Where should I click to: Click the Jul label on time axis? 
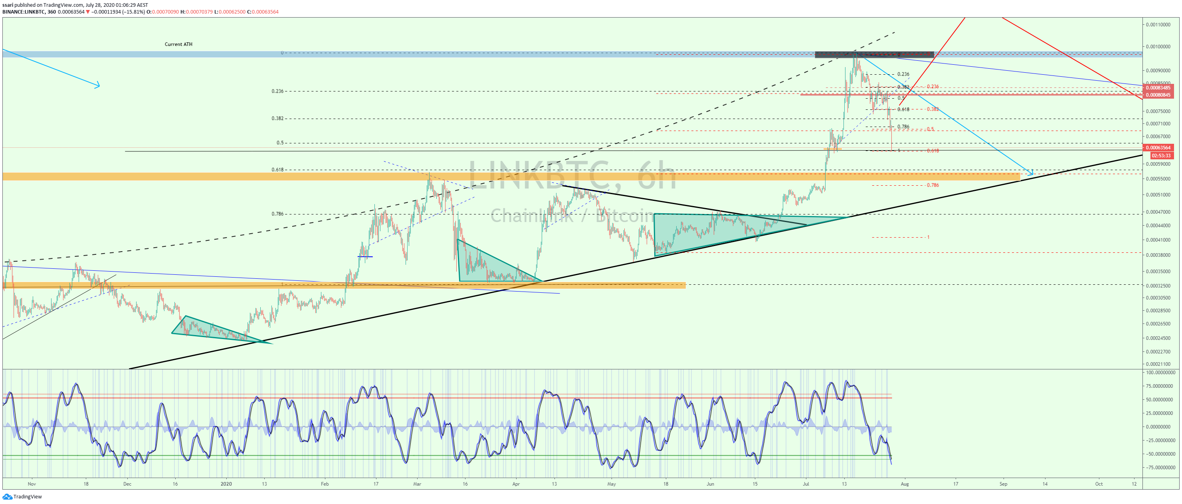[806, 484]
